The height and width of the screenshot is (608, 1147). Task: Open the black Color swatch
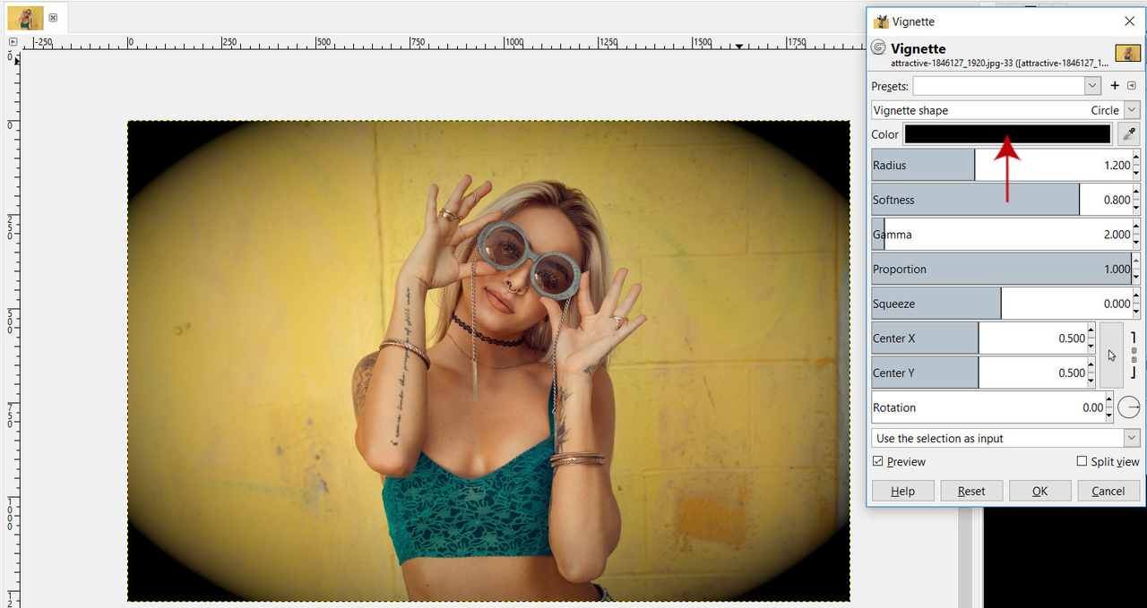tap(1007, 134)
